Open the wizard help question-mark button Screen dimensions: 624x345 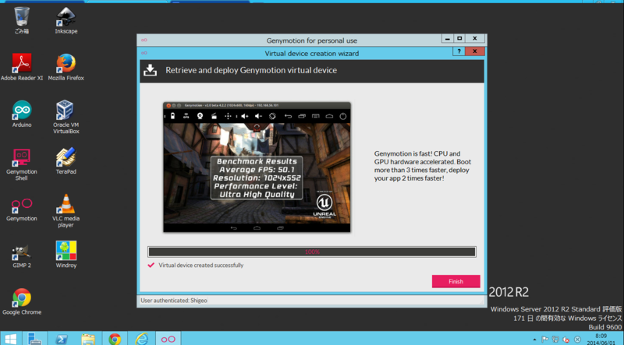point(459,51)
